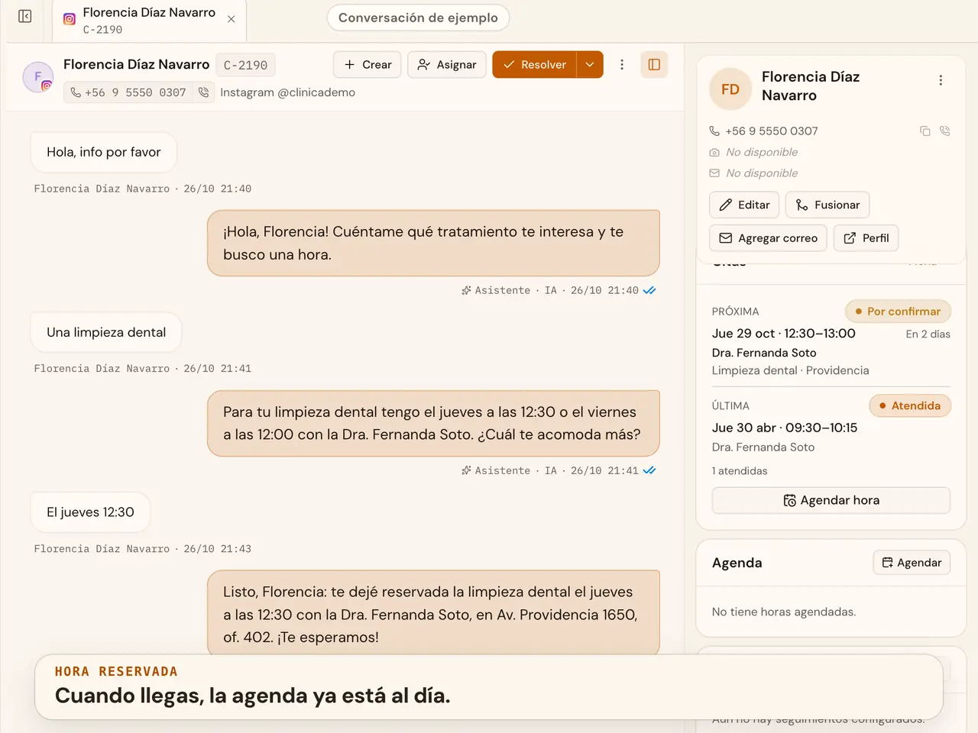978x733 pixels.
Task: Add an email with Agregar correo
Action: tap(768, 238)
